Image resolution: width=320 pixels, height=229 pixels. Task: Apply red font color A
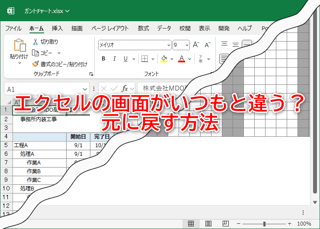(x=182, y=59)
